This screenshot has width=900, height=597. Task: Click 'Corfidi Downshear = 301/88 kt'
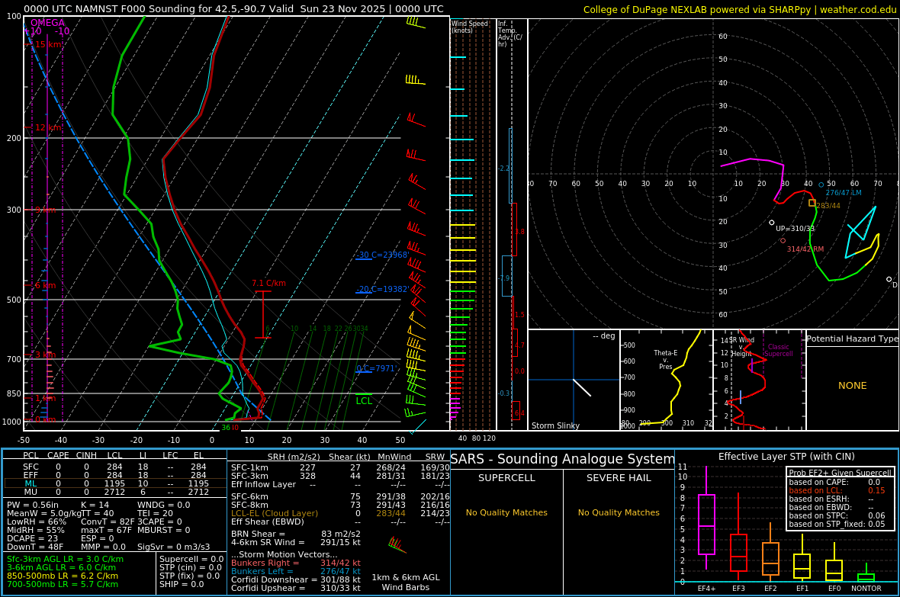pyautogui.click(x=296, y=579)
